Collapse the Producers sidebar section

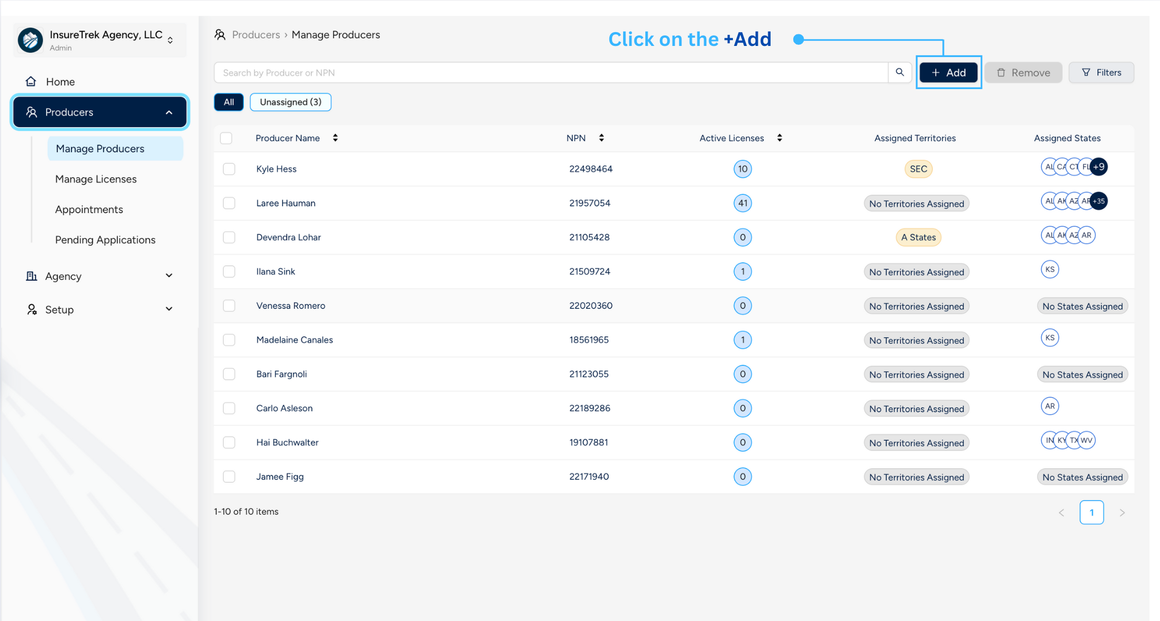pyautogui.click(x=169, y=112)
